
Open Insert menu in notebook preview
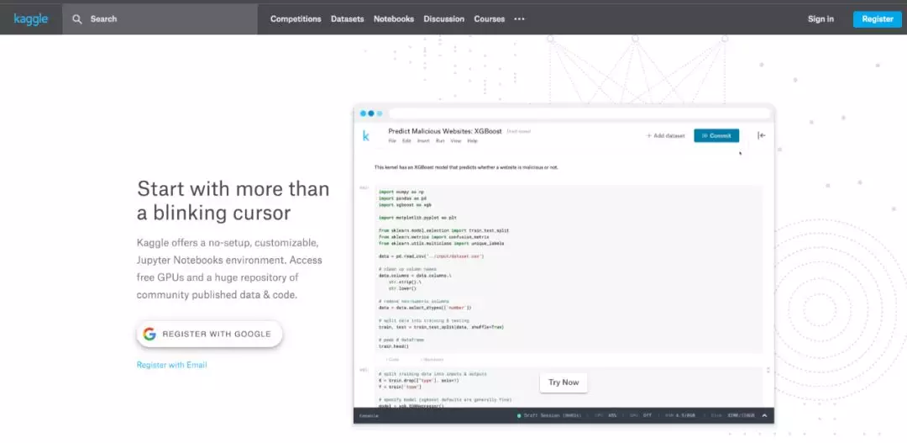423,140
